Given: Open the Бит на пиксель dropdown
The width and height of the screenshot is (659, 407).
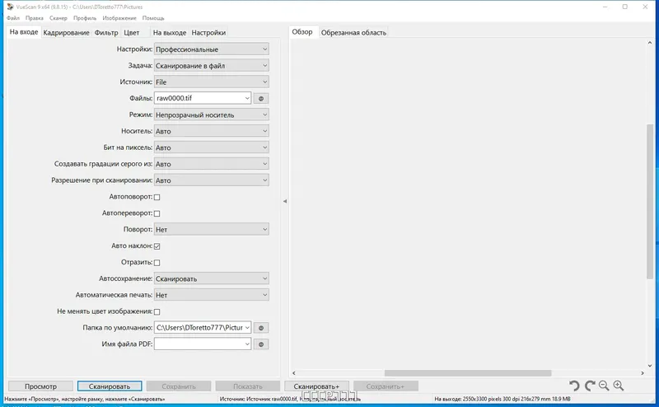Looking at the screenshot, I should point(212,147).
